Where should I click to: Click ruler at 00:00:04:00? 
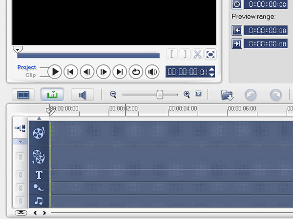[183, 108]
